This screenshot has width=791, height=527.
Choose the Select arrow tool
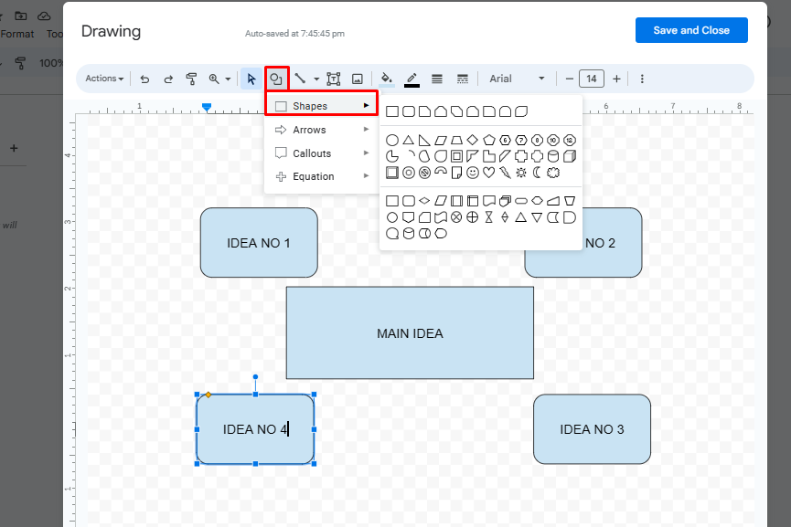[x=251, y=79]
